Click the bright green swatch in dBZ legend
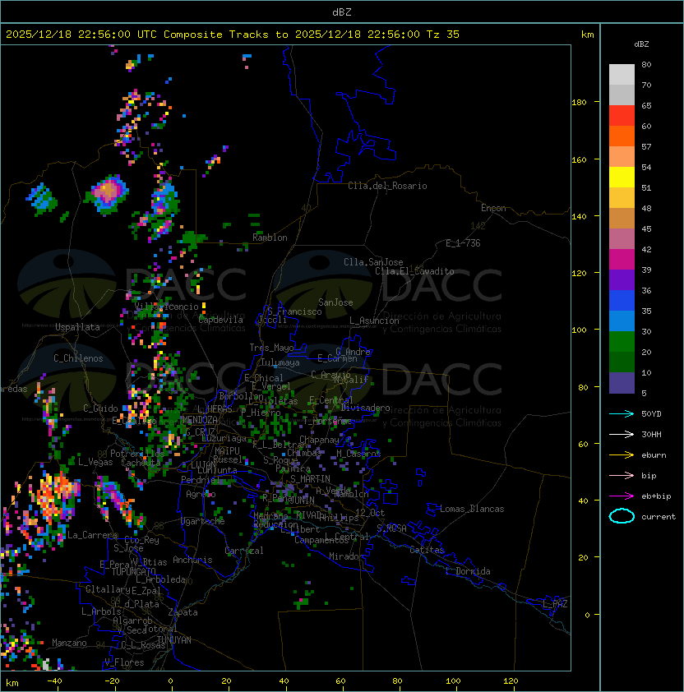684x692 pixels. (x=622, y=342)
